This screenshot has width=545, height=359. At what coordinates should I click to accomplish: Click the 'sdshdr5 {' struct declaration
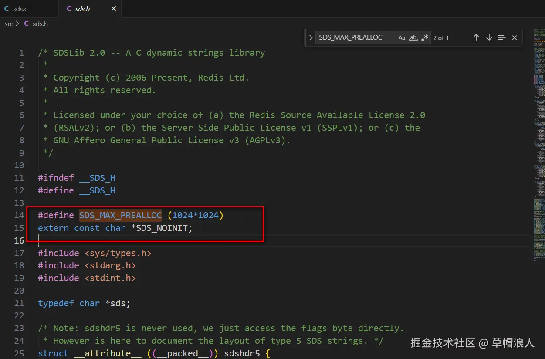[247, 353]
